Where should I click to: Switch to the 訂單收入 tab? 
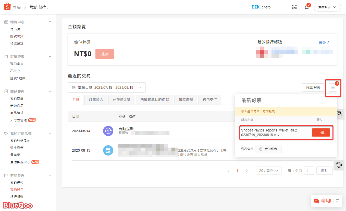(96, 100)
